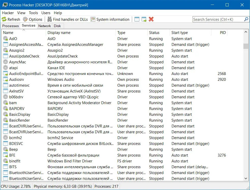Viewport: 250px width, 190px height.
Task: Select the Services tab
Action: point(28,26)
